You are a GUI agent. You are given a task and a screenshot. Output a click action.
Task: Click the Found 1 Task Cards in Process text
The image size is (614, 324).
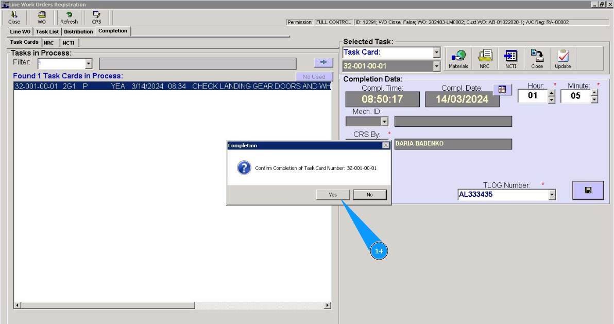coord(68,76)
